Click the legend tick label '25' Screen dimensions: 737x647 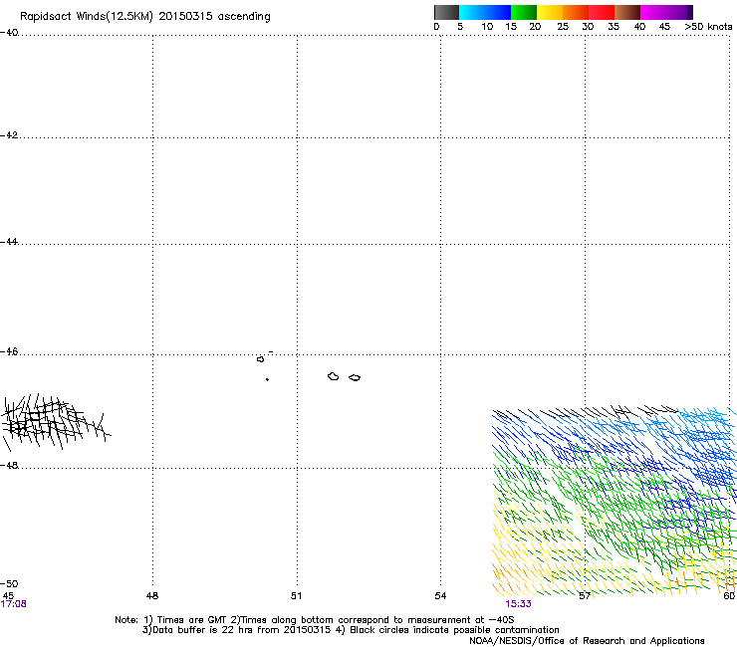[563, 27]
